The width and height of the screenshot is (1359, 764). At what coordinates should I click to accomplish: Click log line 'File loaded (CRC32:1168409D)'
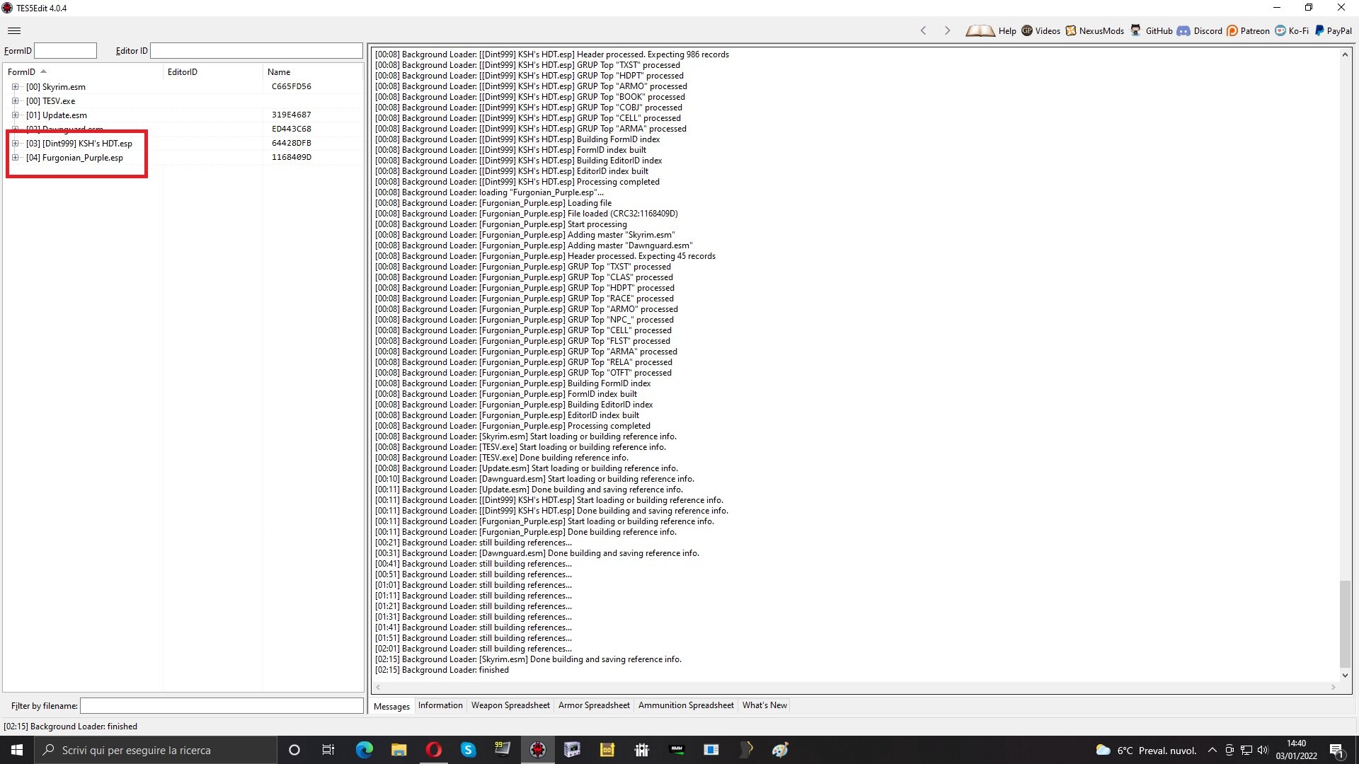526,214
